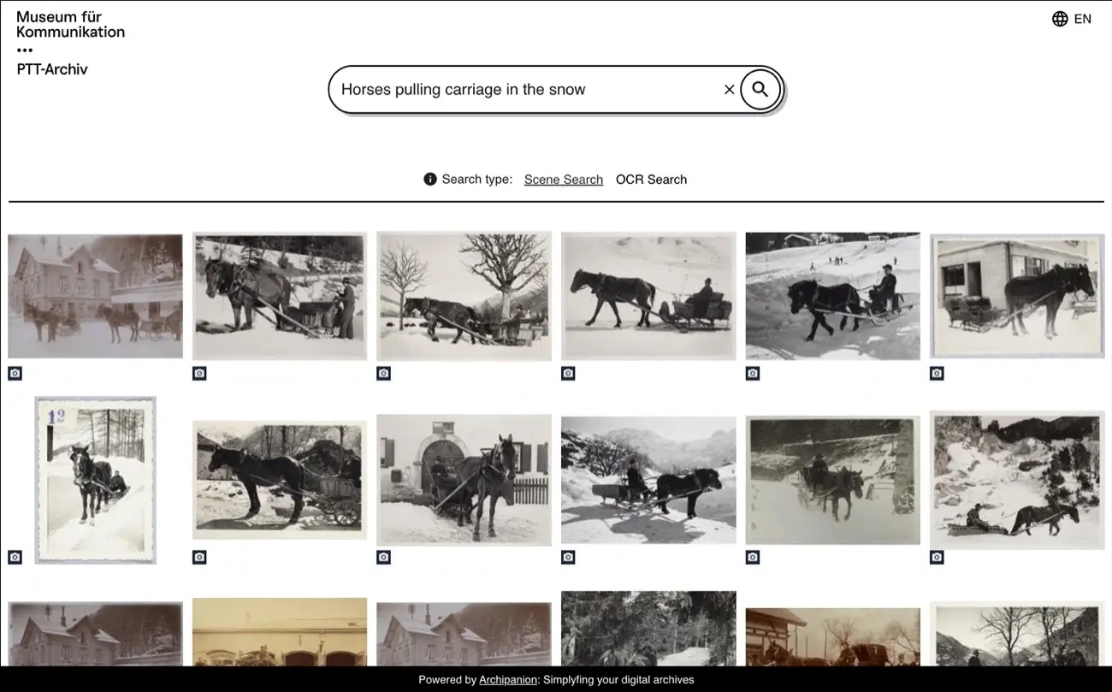Click camera icon under the stamp-edged photo
This screenshot has width=1112, height=692.
[x=15, y=557]
